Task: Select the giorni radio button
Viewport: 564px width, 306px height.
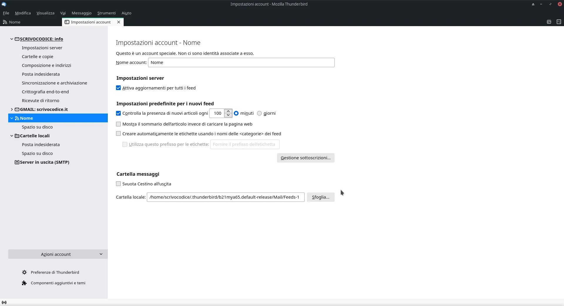Action: tap(259, 113)
